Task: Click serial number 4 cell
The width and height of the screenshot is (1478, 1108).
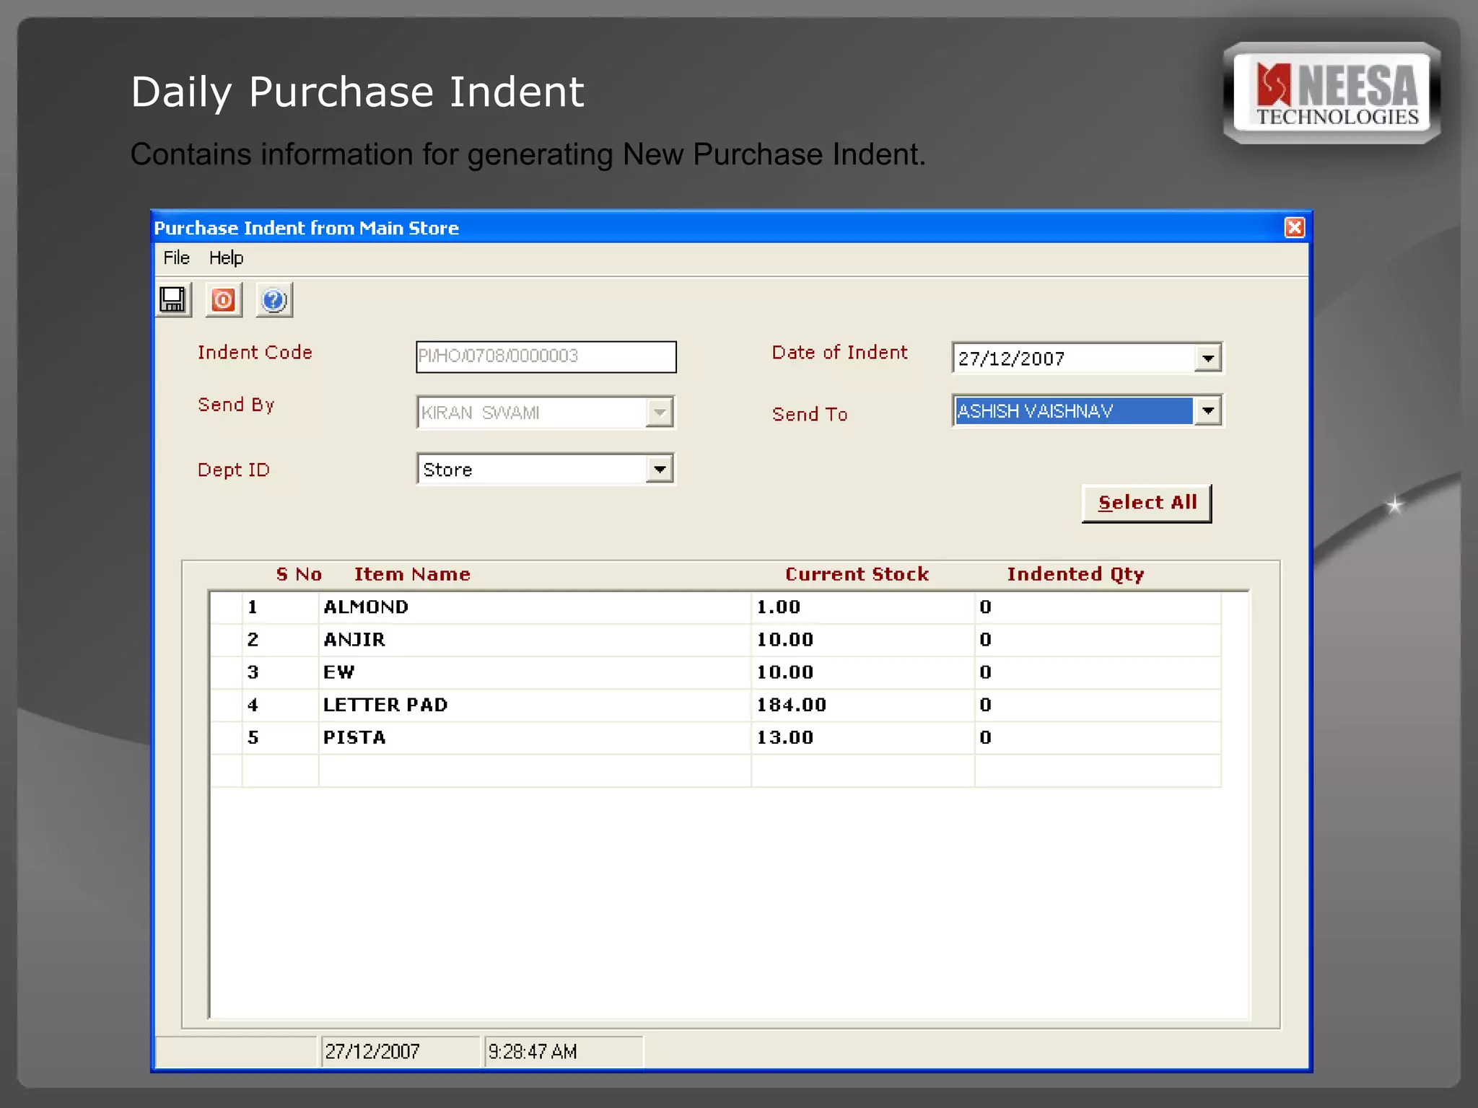Action: click(x=281, y=705)
